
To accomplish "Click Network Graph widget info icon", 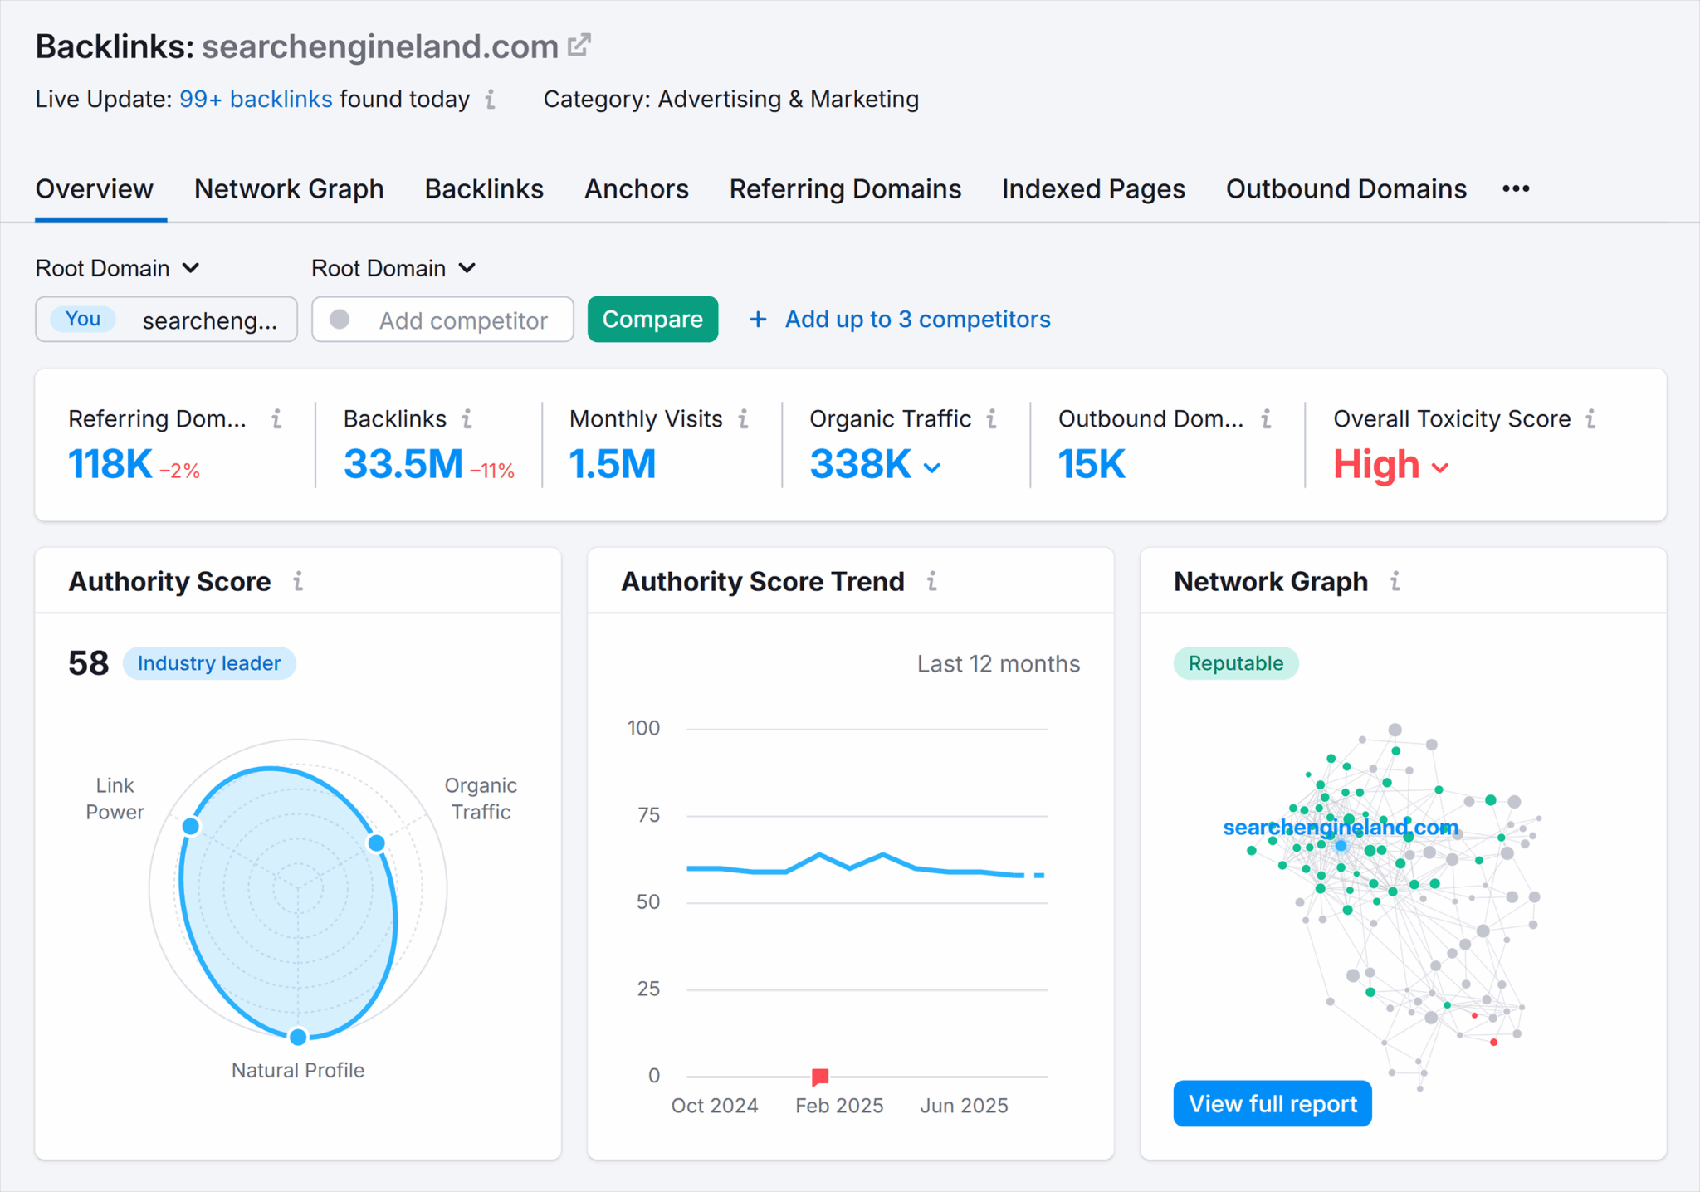I will (x=1395, y=581).
